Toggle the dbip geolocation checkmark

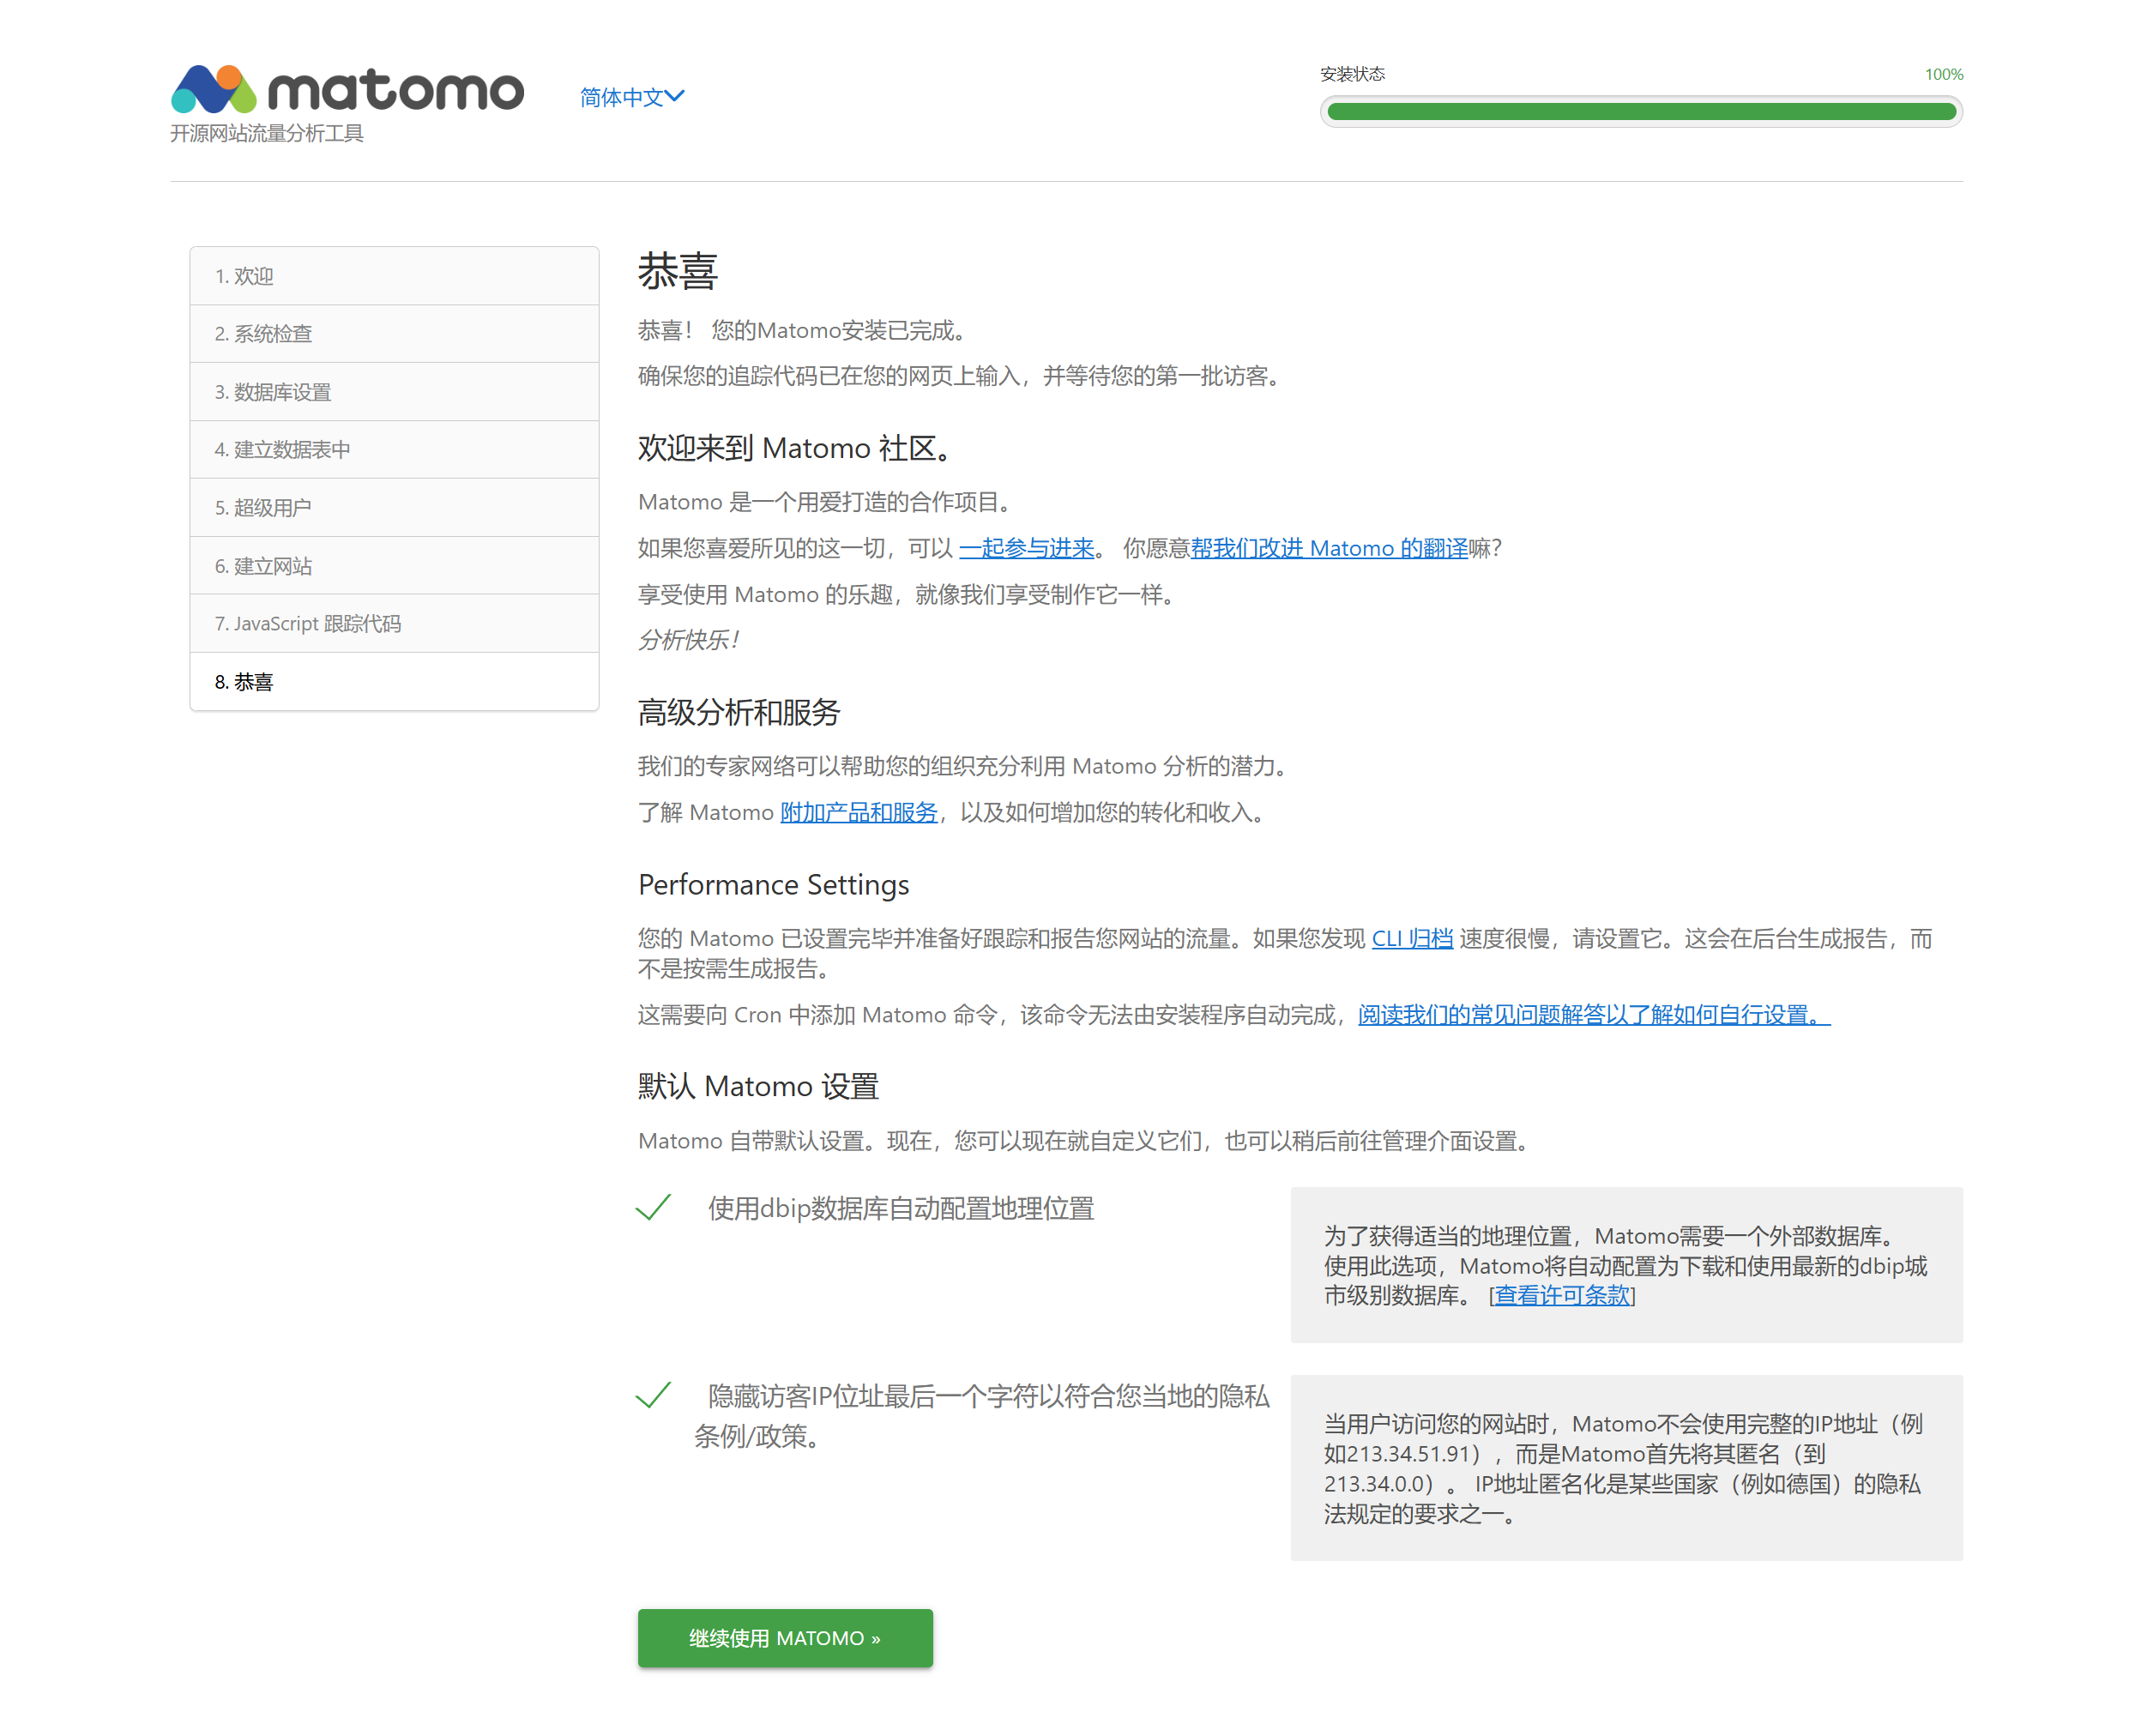coord(653,1208)
